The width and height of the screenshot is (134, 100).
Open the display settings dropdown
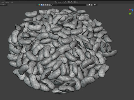(92, 5)
